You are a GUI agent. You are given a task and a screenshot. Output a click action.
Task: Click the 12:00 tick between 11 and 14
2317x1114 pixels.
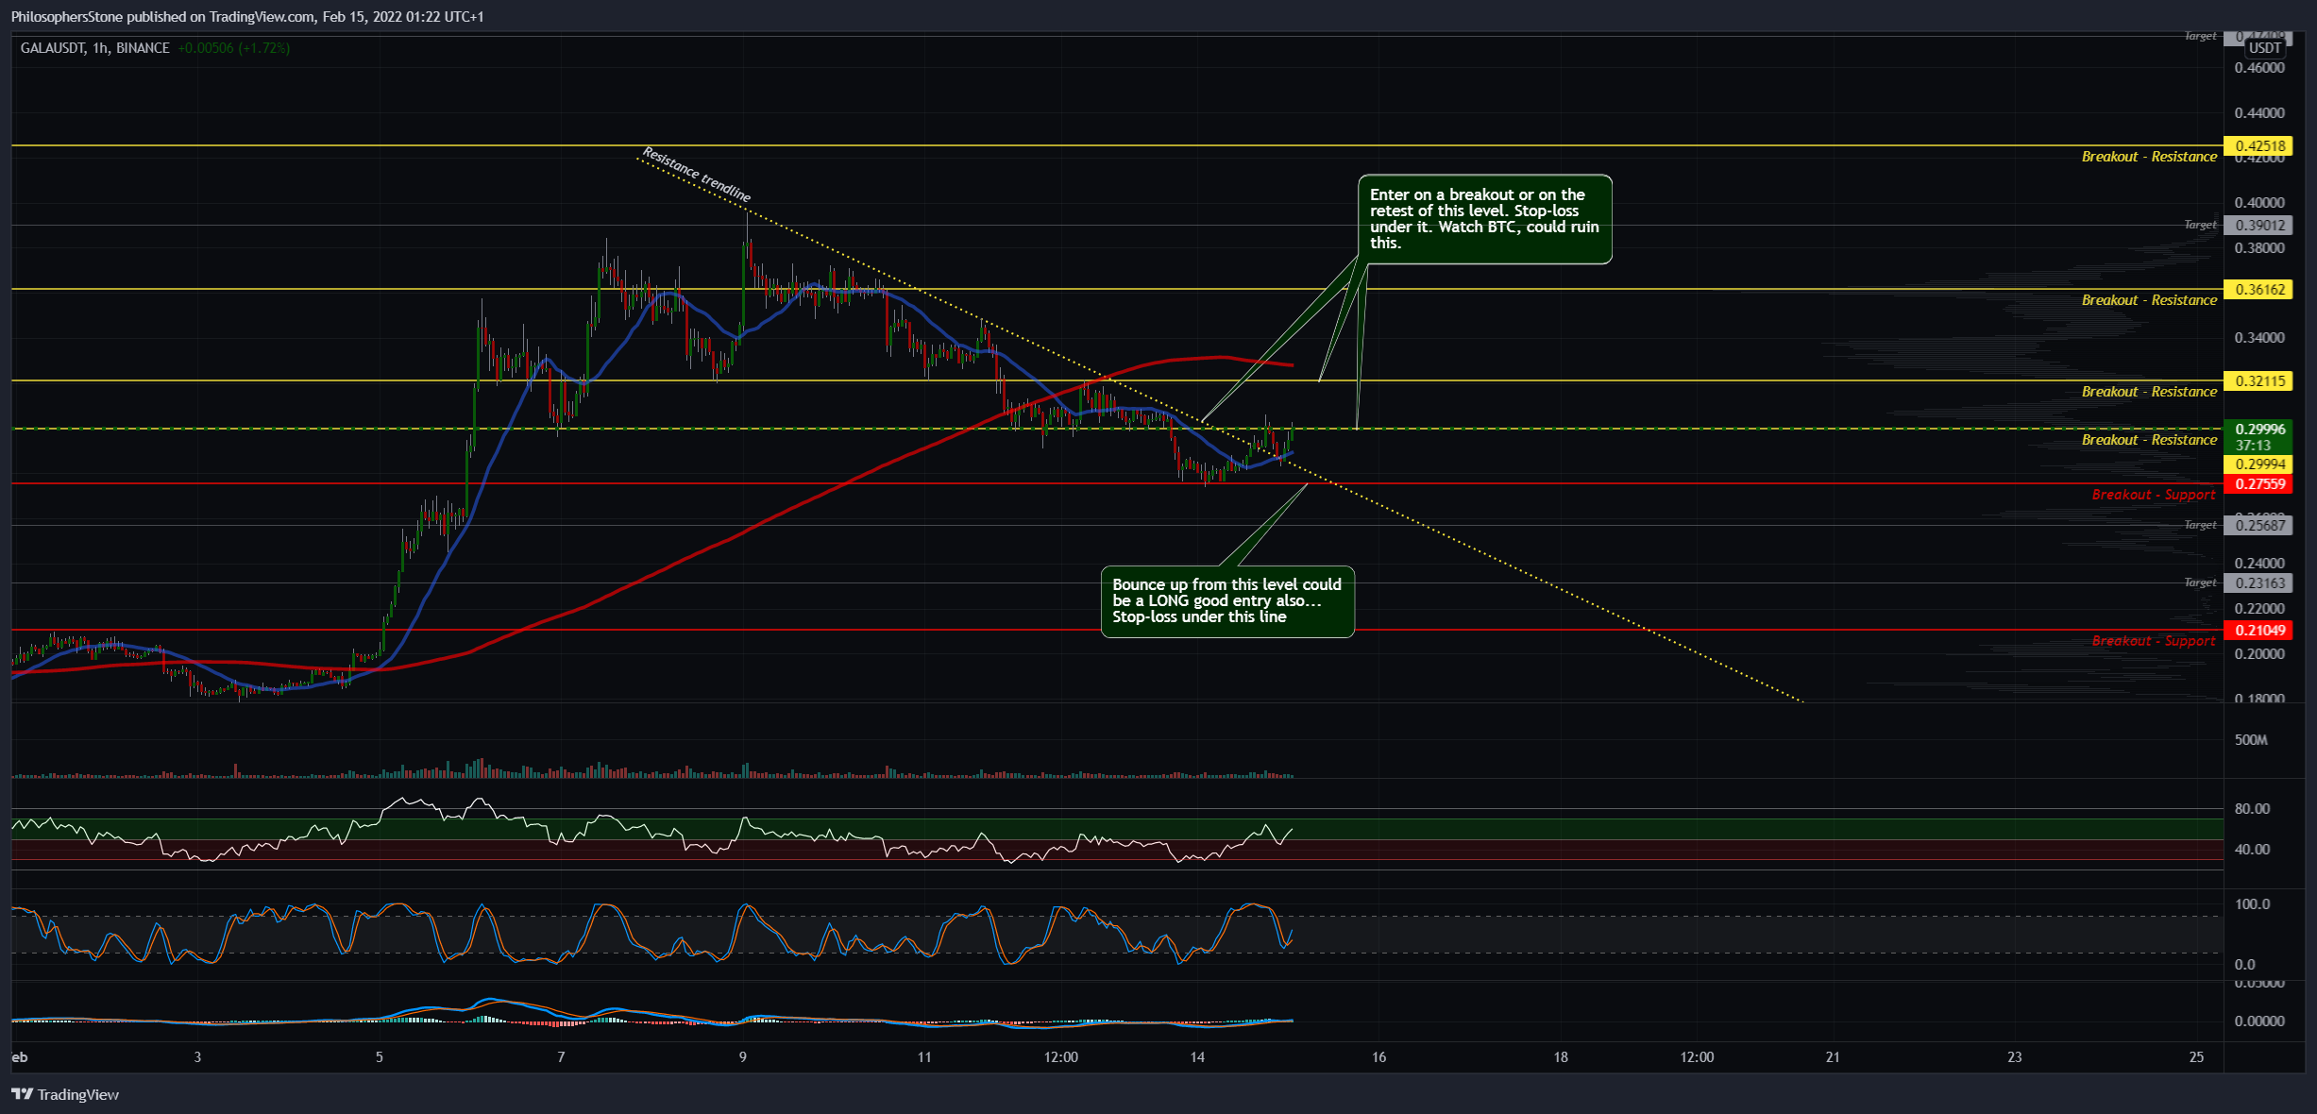click(1061, 1057)
